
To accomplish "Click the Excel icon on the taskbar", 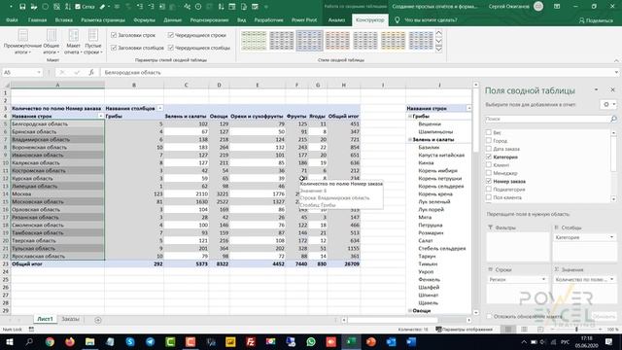I will click(x=351, y=341).
